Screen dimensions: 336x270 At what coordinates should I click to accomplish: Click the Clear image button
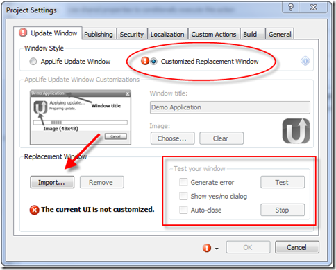click(221, 138)
